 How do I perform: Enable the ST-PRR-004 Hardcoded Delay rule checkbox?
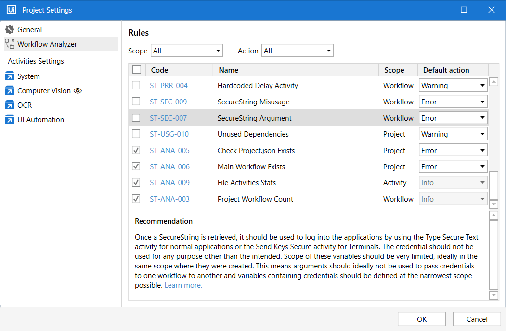136,85
